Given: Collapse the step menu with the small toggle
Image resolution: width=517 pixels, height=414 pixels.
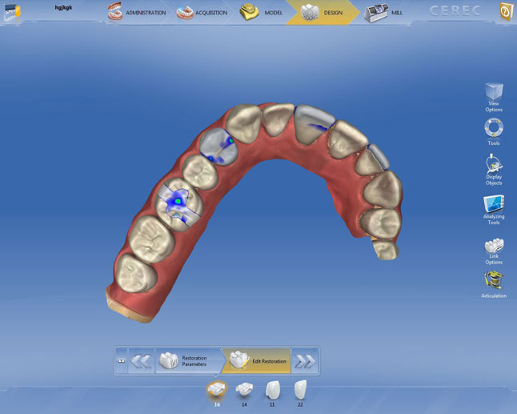Looking at the screenshot, I should 122,361.
